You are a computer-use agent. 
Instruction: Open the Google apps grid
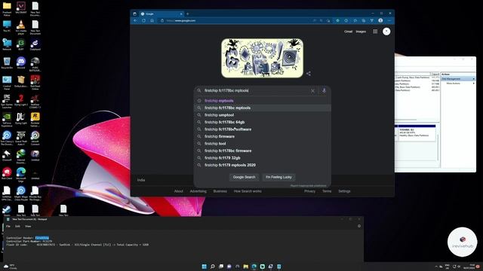coord(375,32)
